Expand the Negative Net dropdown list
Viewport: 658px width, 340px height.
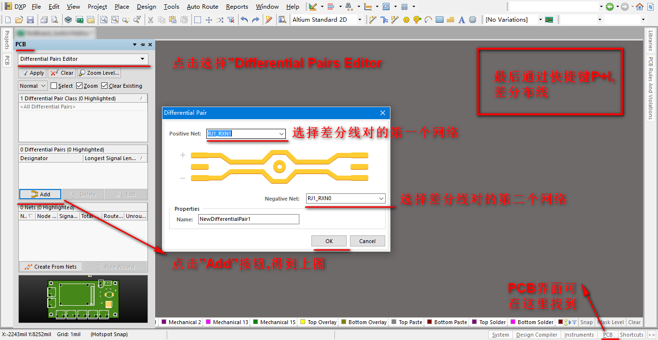click(381, 199)
